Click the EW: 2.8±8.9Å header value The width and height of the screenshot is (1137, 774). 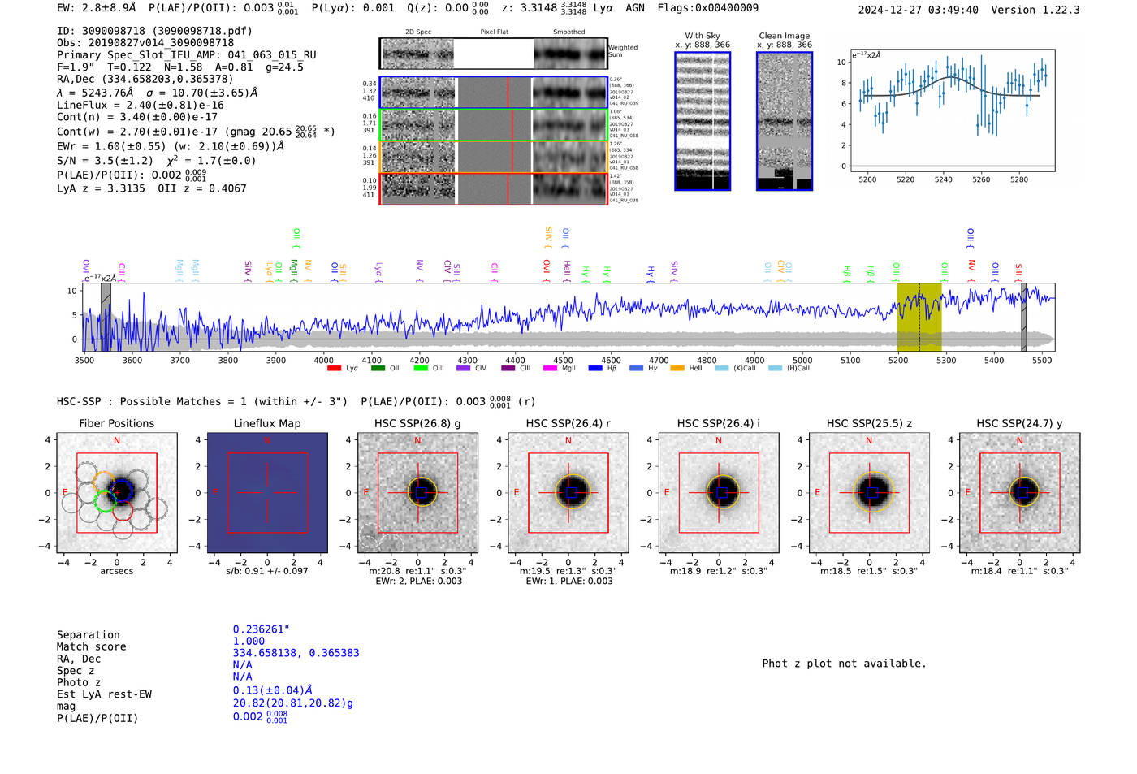coord(96,8)
